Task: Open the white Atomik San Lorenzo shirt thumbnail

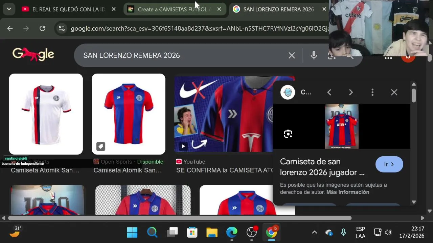Action: point(46,114)
